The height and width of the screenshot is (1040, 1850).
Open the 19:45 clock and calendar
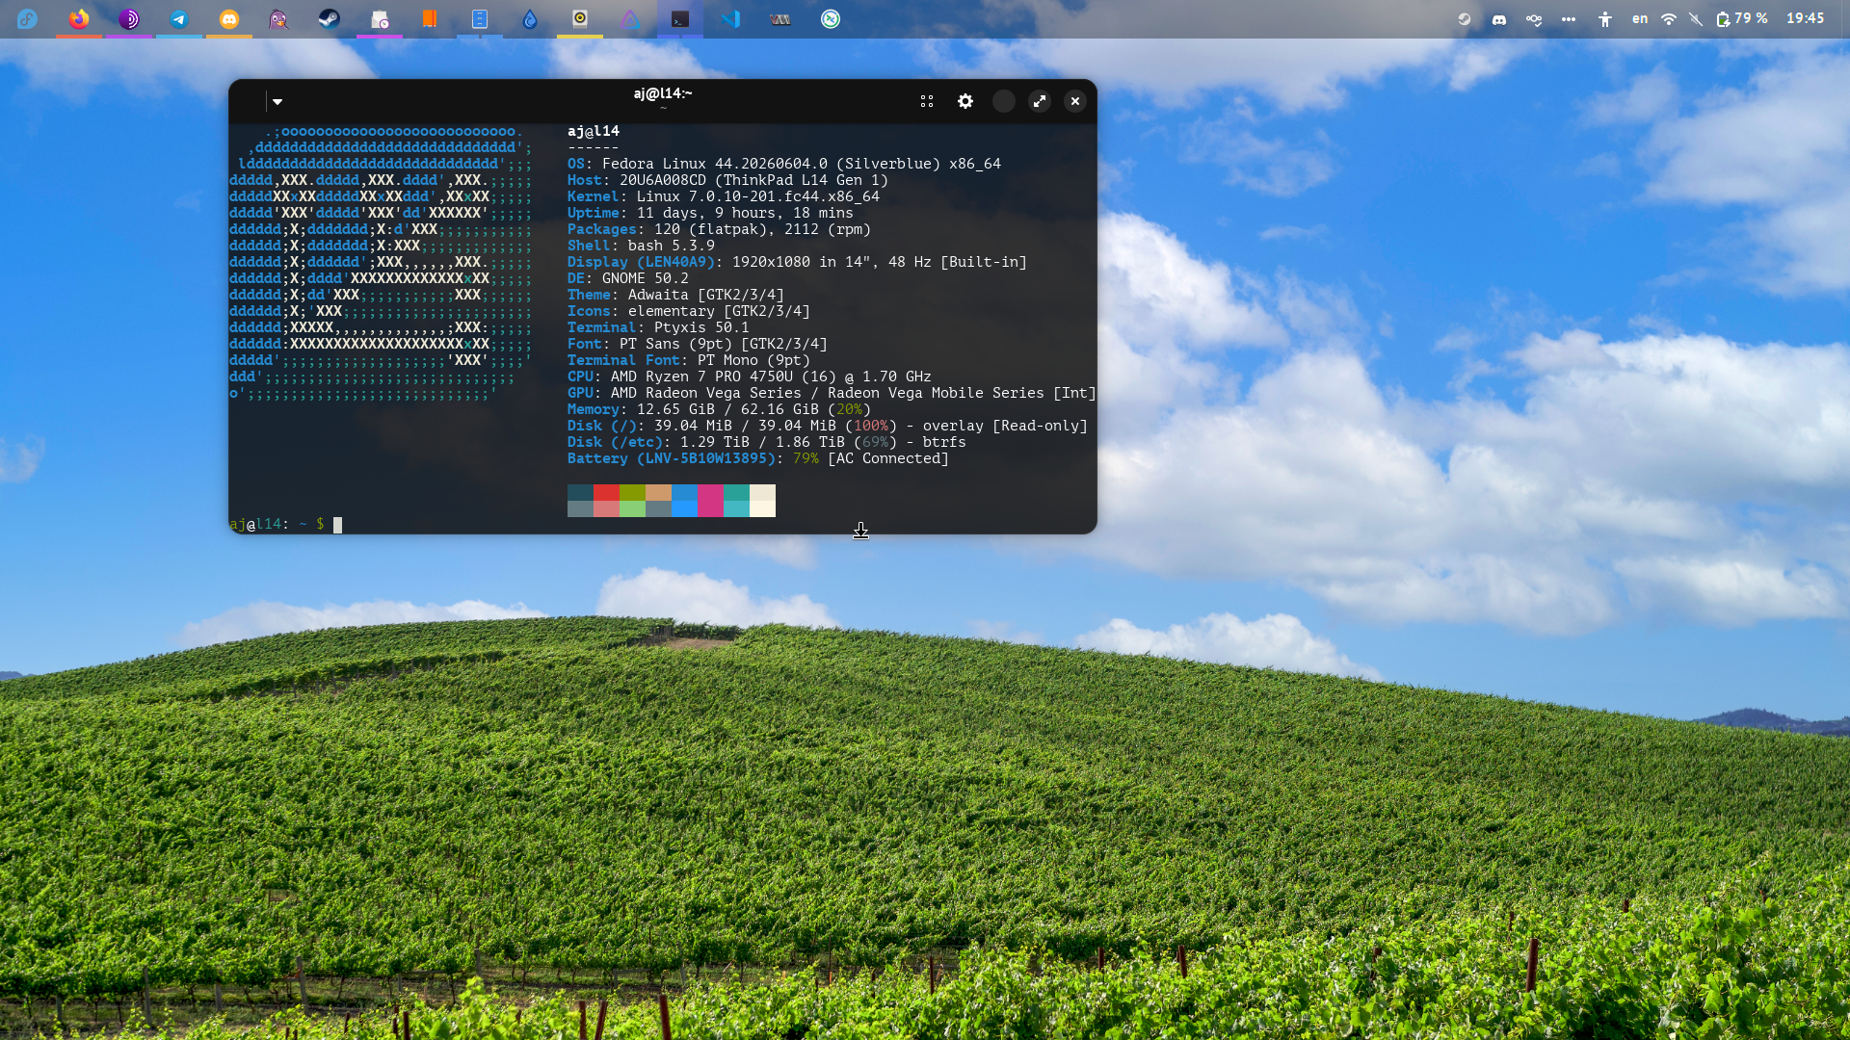tap(1806, 19)
